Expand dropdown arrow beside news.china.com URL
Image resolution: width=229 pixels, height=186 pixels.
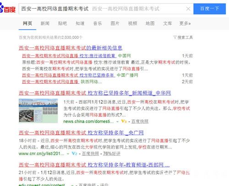[x=117, y=122]
